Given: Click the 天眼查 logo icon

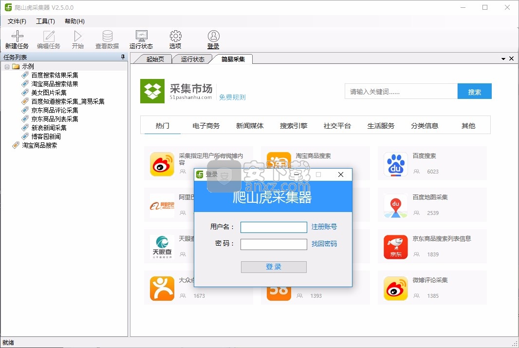Looking at the screenshot, I should (x=162, y=247).
